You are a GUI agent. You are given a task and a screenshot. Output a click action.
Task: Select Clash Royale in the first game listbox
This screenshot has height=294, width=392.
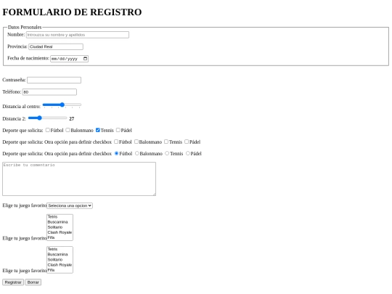tap(60, 232)
